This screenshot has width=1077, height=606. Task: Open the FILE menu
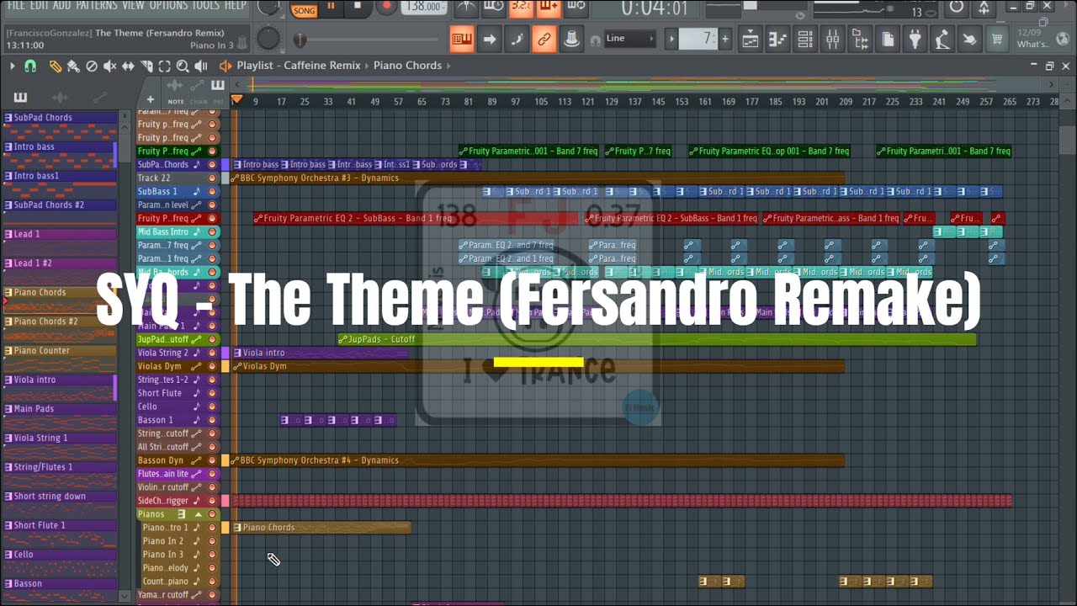point(16,5)
